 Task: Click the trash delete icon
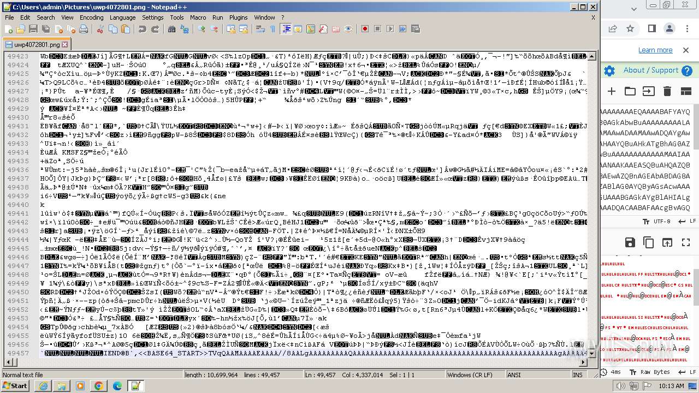click(x=667, y=91)
